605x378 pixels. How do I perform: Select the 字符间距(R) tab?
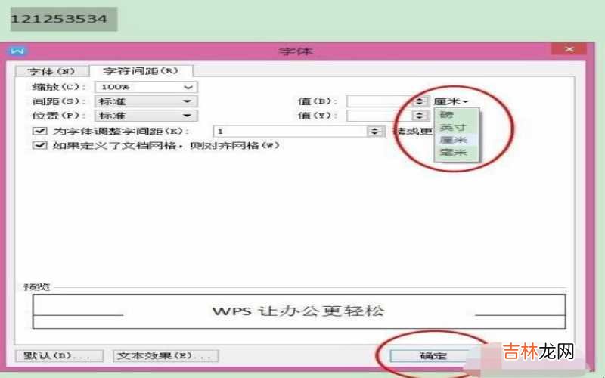point(141,71)
